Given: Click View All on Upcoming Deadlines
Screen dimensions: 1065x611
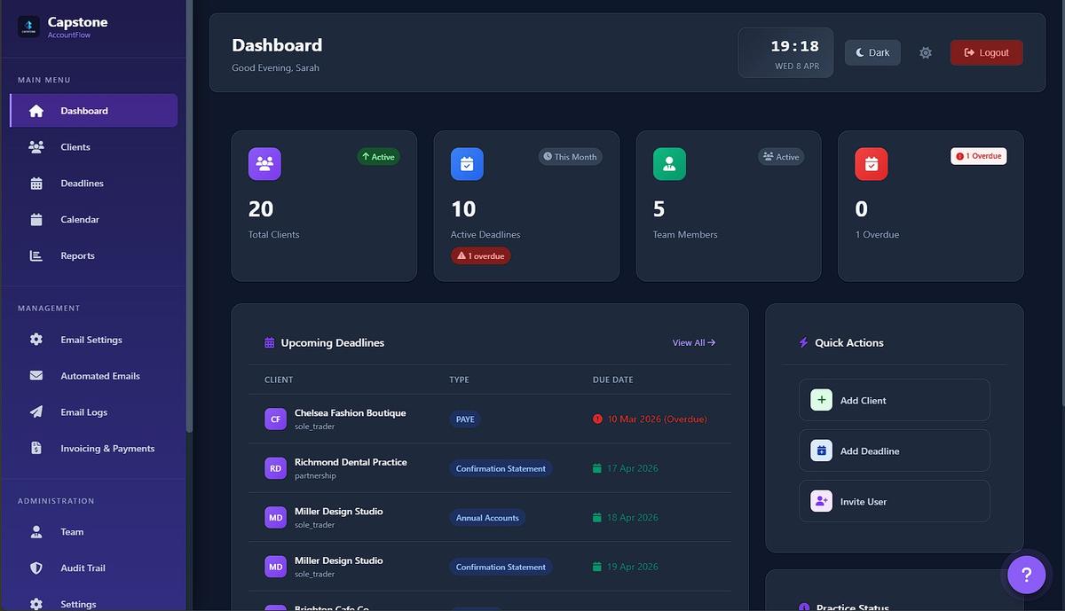Looking at the screenshot, I should 693,342.
